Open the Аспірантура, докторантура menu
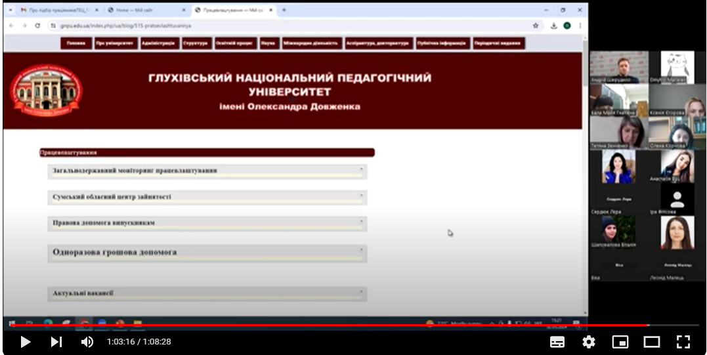 click(x=379, y=43)
